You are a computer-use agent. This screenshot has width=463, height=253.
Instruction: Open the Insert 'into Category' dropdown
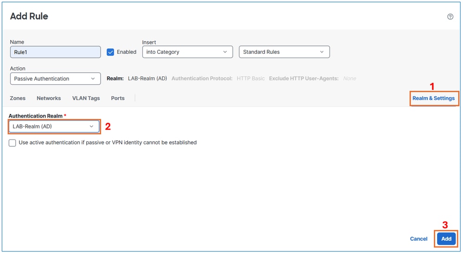pyautogui.click(x=188, y=52)
